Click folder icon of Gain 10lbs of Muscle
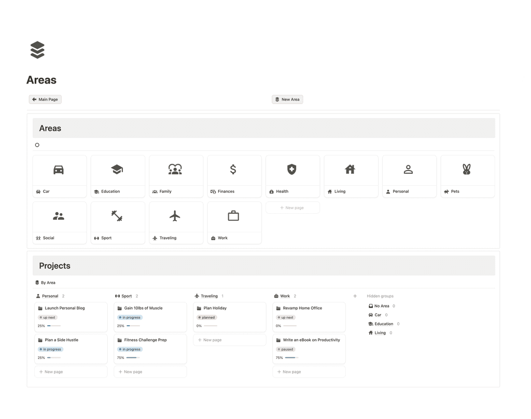 [120, 308]
